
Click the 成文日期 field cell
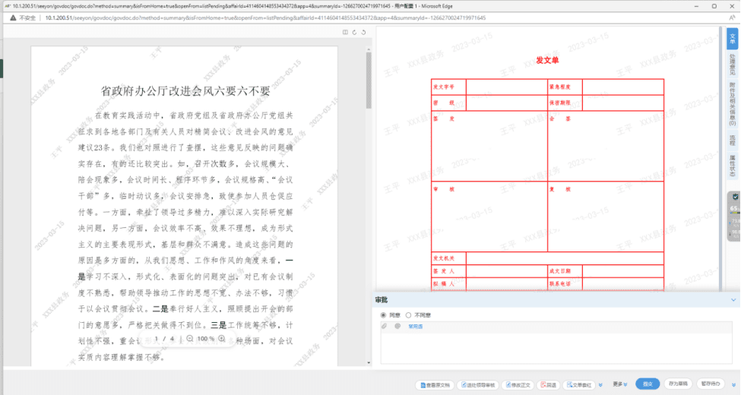click(x=623, y=270)
